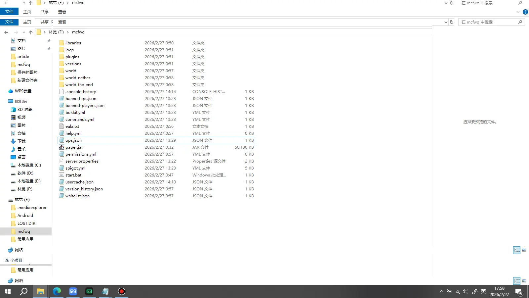Open the paper.jar file

click(74, 147)
